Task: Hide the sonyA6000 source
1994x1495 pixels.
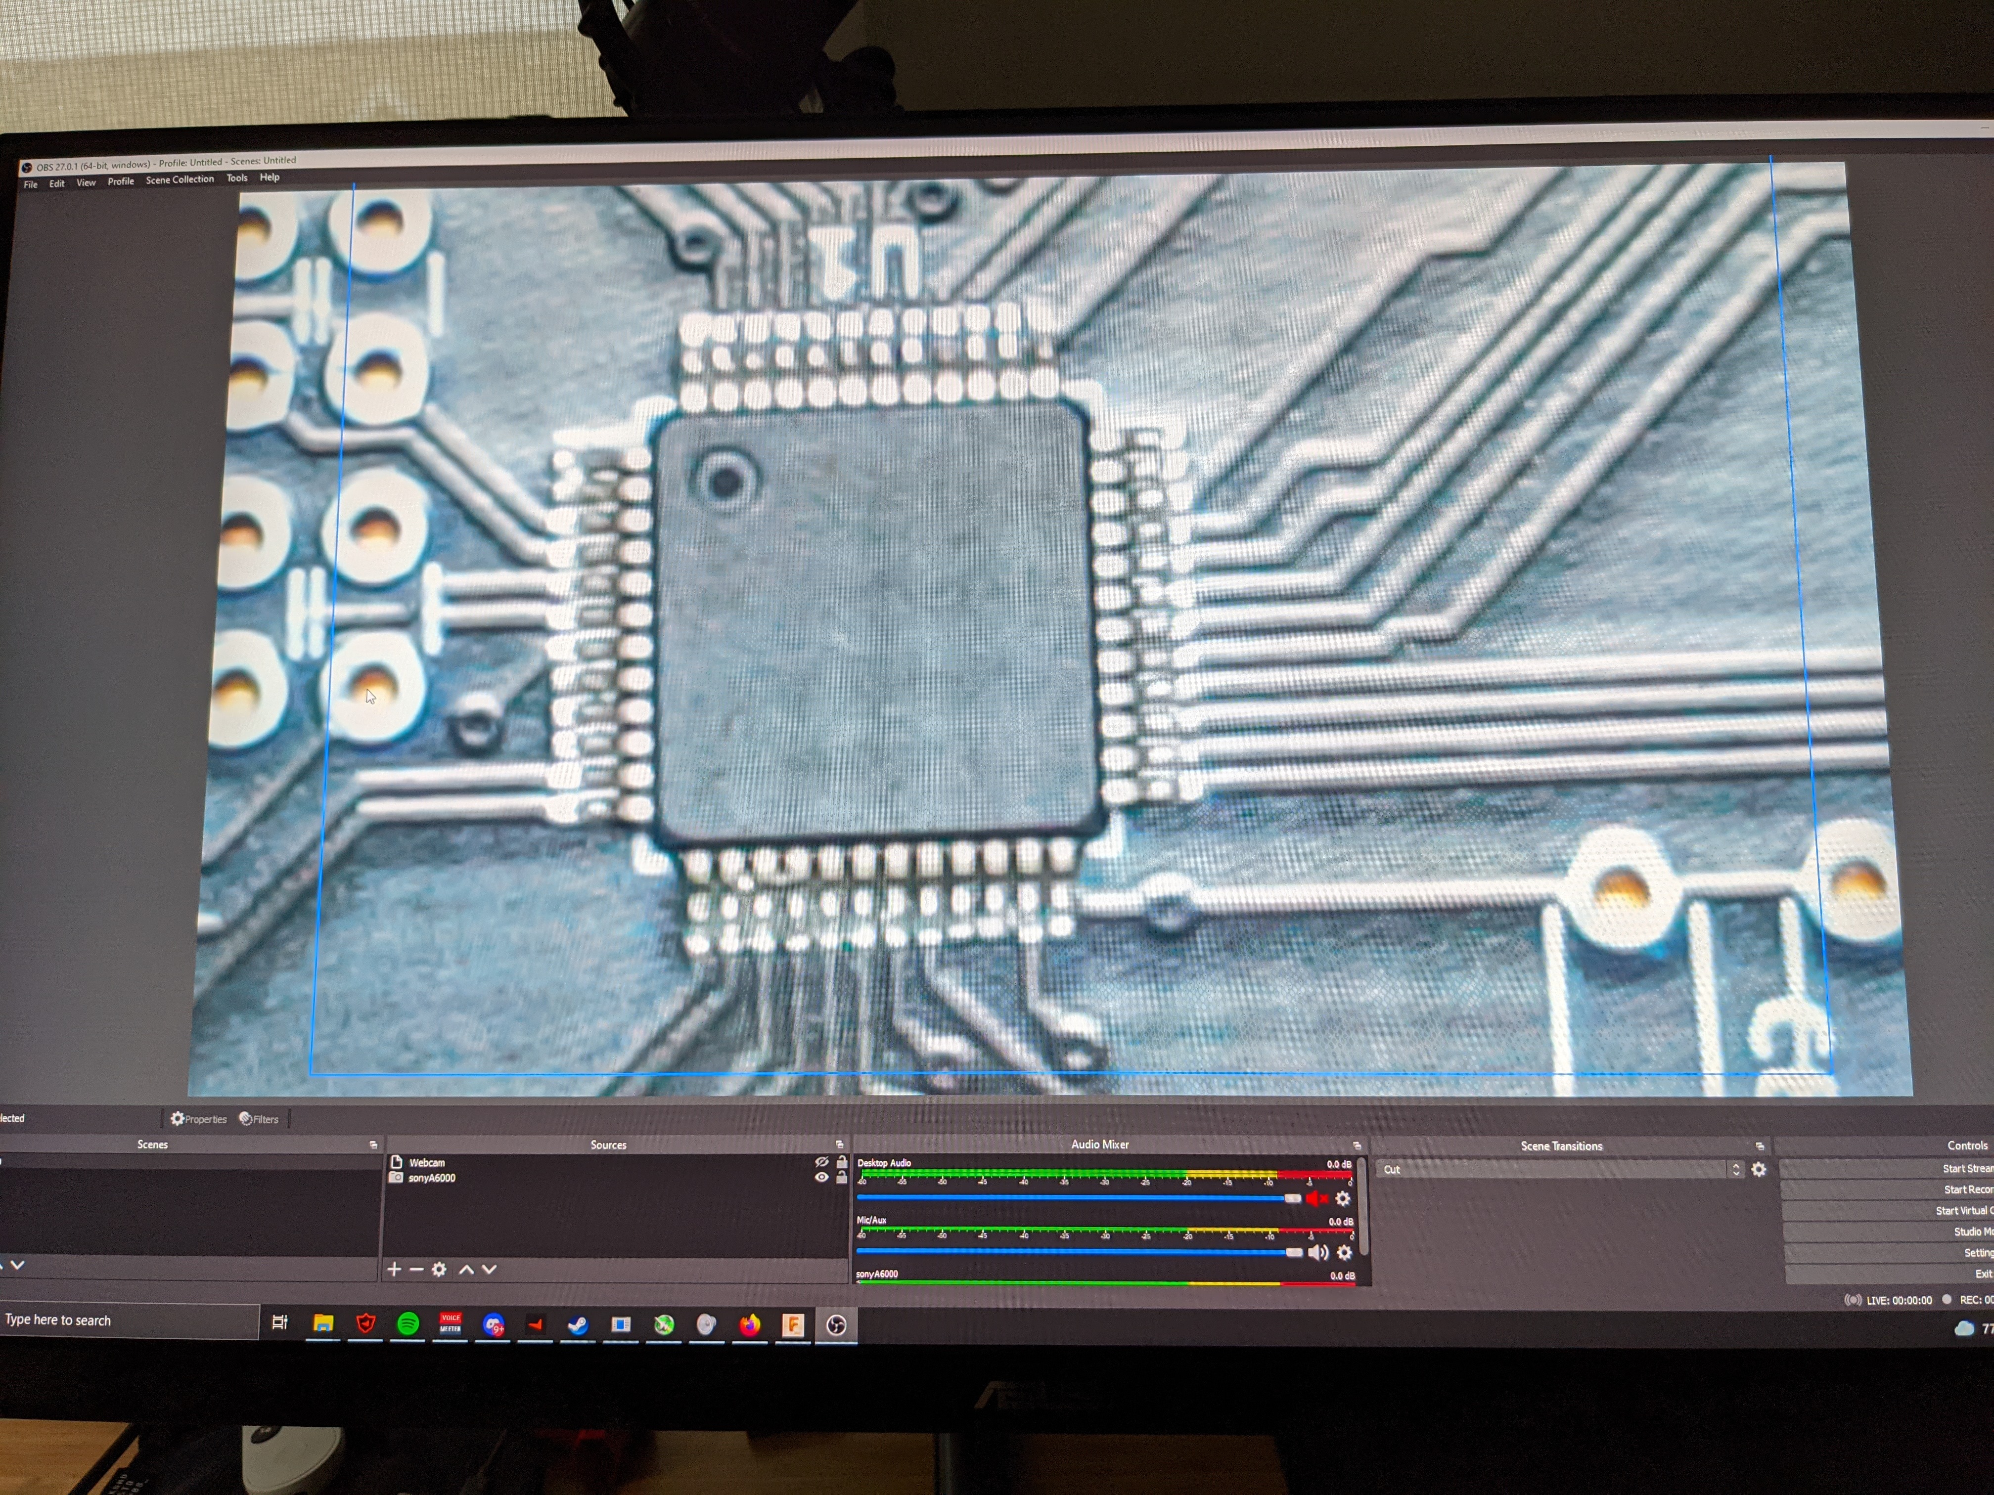Action: [821, 1177]
